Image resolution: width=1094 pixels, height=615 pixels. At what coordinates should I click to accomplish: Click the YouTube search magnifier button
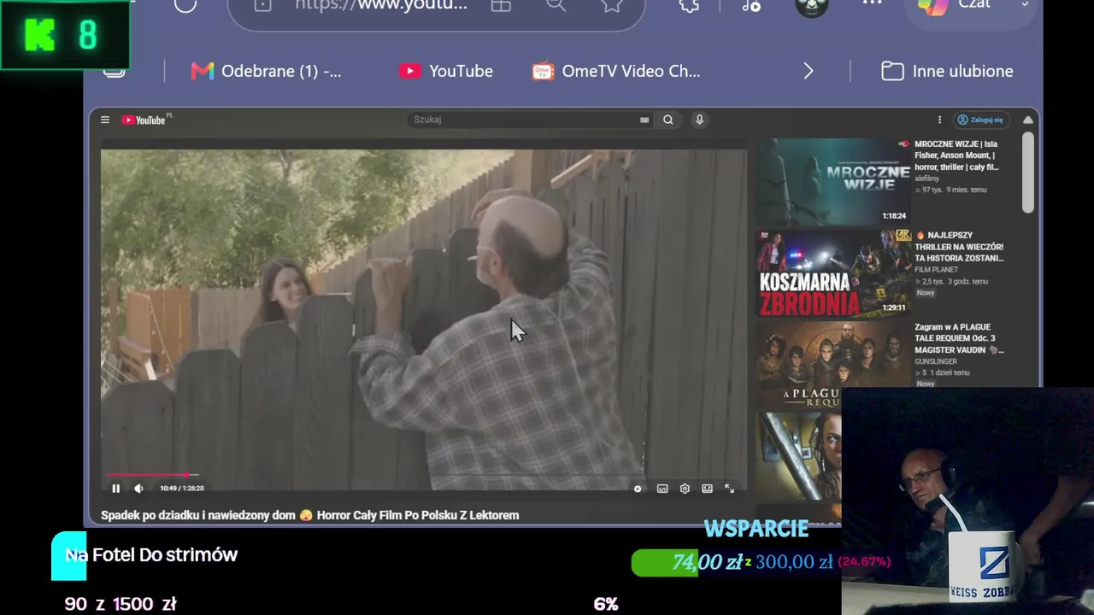coord(668,120)
